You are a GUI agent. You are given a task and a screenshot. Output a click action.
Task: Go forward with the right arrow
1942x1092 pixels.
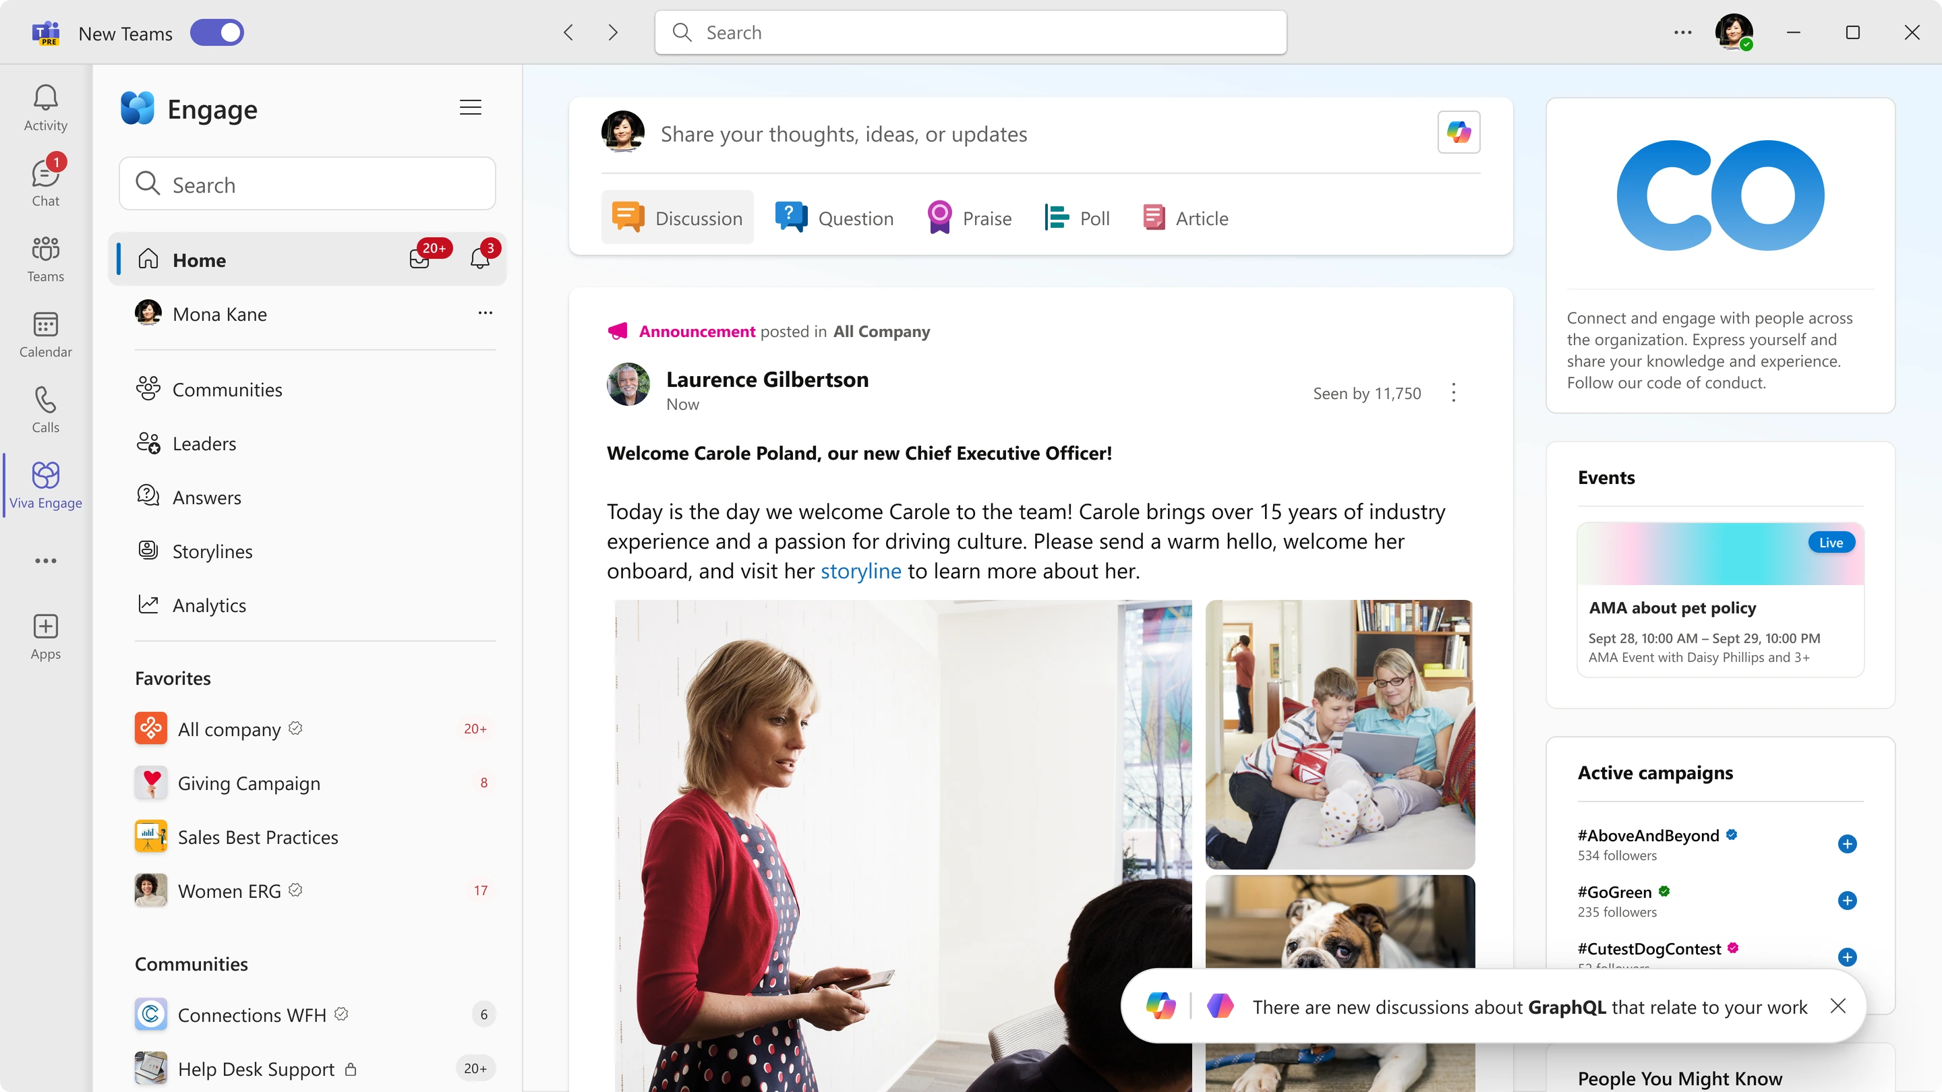pos(613,32)
